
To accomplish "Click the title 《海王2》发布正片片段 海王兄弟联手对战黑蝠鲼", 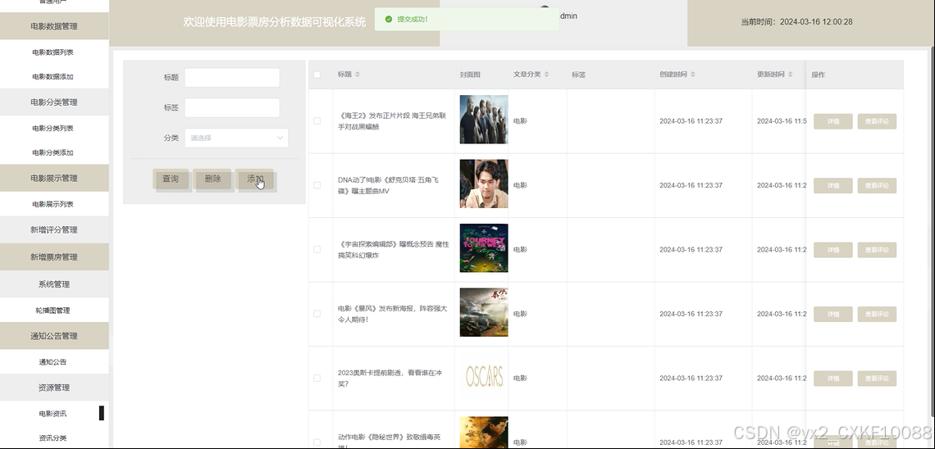I will coord(392,121).
